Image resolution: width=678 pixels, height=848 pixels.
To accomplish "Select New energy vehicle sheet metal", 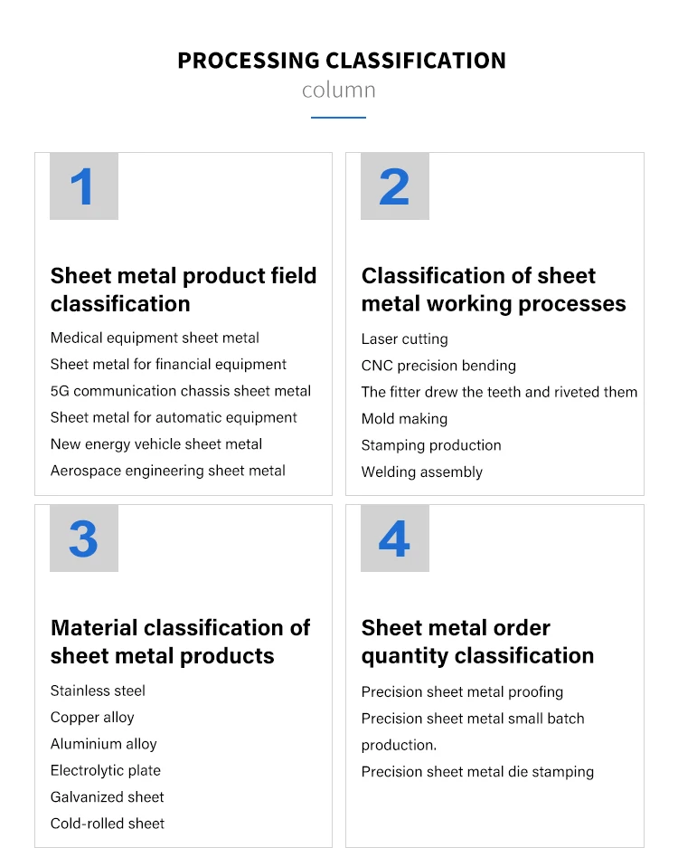I will pos(156,444).
